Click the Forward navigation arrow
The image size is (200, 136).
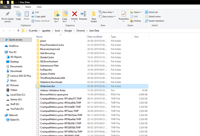click(9, 31)
